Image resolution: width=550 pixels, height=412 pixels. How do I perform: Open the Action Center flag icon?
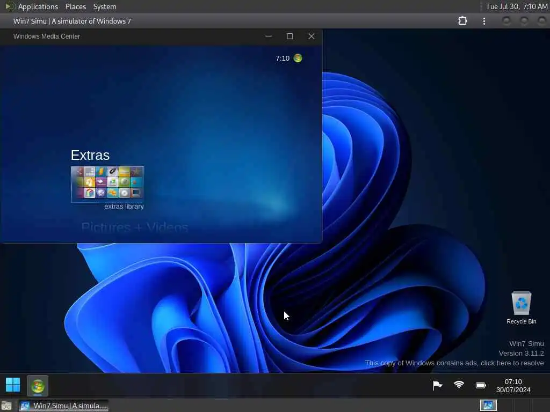[x=437, y=385]
